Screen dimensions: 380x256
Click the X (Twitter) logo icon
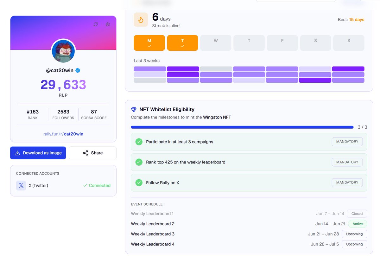pos(21,185)
